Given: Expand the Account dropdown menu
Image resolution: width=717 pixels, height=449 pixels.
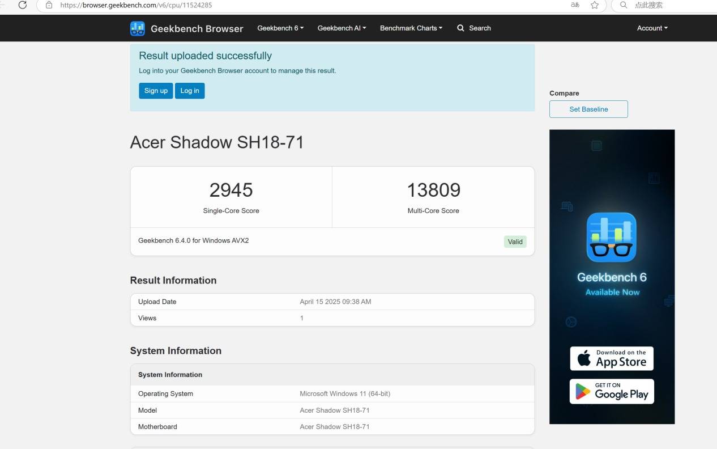Looking at the screenshot, I should coord(652,28).
